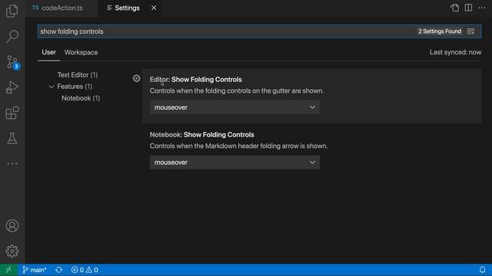Switch to the Workspace settings tab
492x276 pixels.
click(81, 53)
